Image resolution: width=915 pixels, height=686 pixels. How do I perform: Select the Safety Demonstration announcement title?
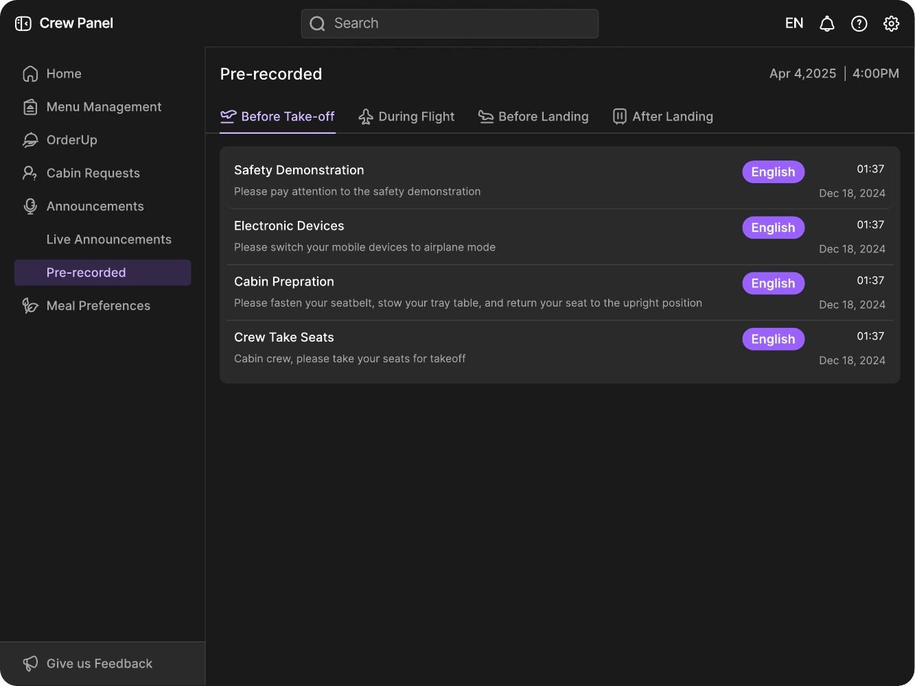pos(299,170)
